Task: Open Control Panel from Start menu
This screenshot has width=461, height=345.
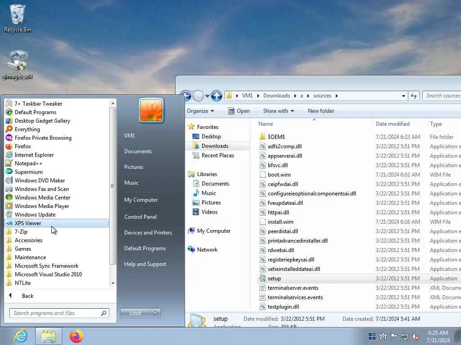Action: [x=140, y=217]
